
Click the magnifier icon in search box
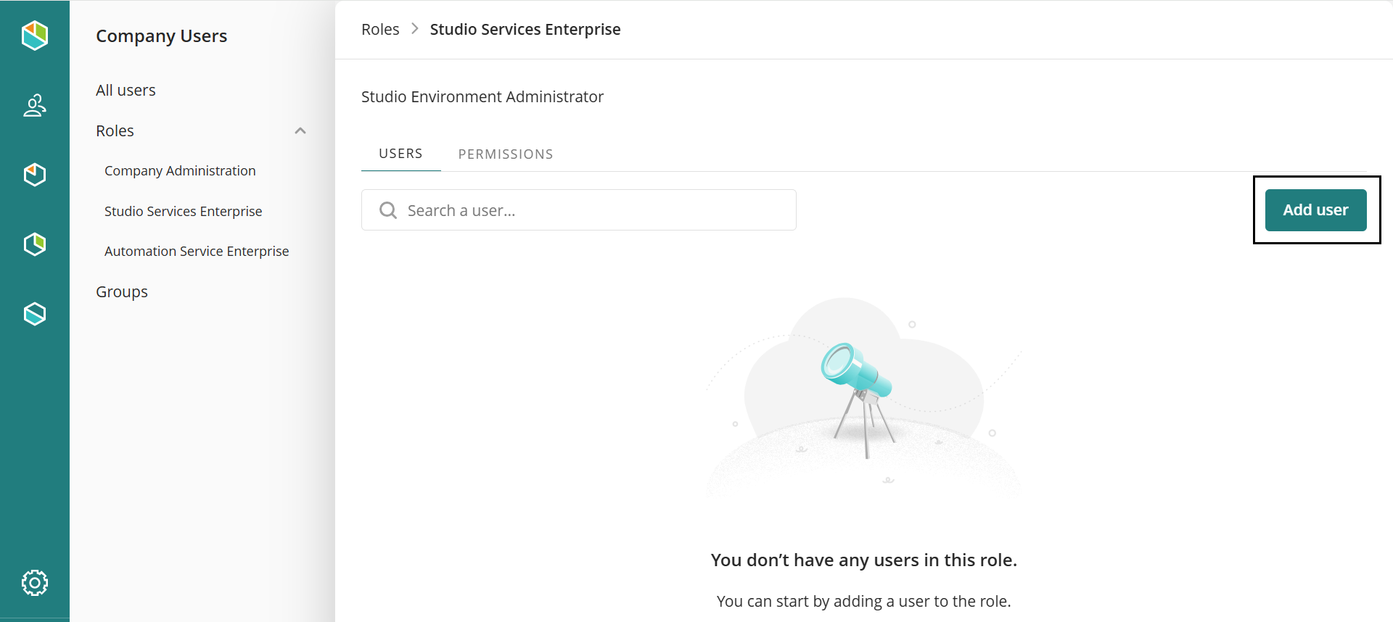point(388,210)
